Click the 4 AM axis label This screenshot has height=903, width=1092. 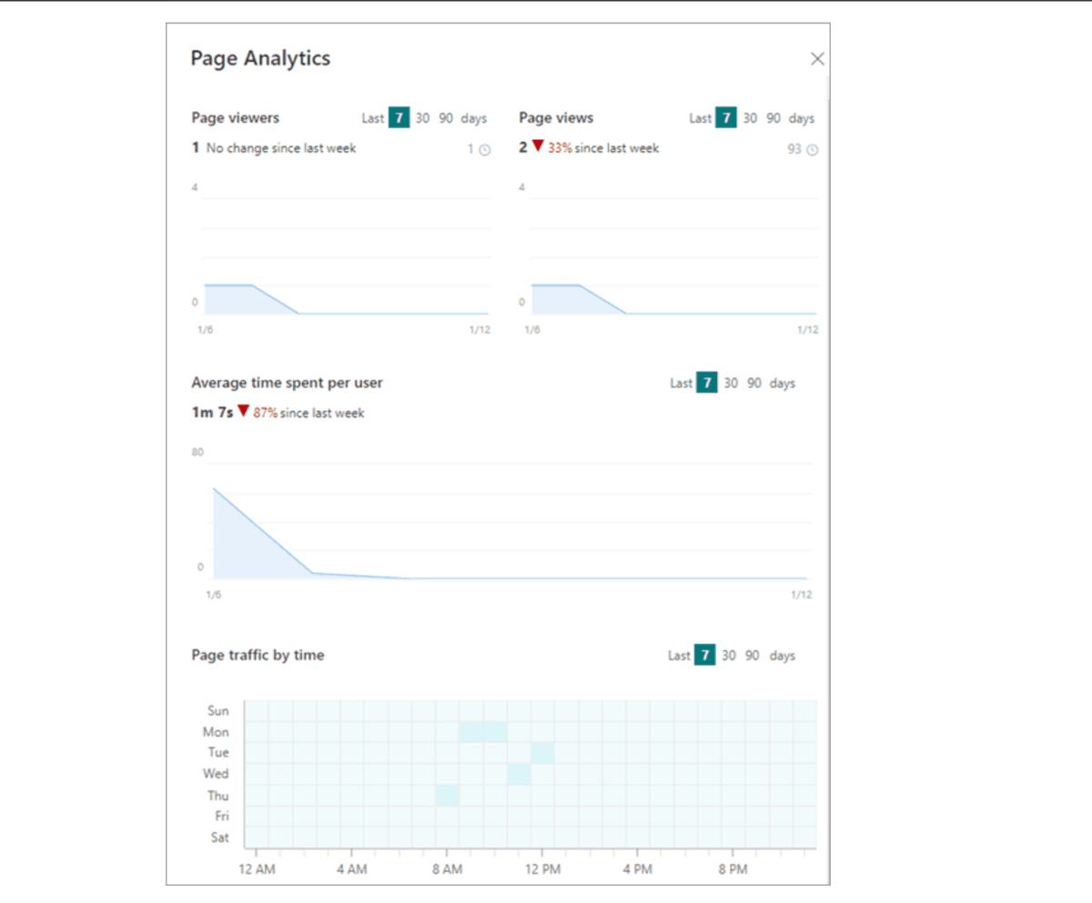point(351,870)
